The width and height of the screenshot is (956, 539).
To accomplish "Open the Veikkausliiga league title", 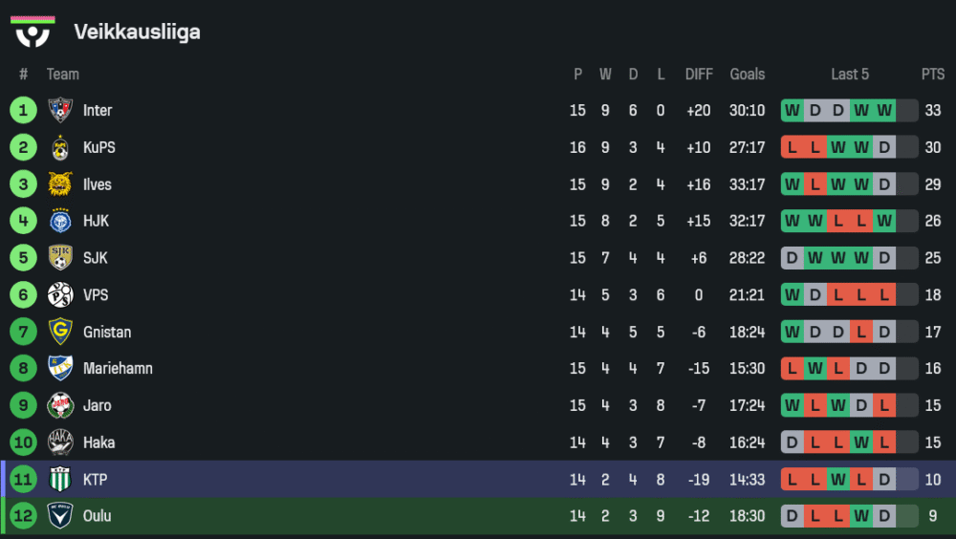I will pyautogui.click(x=137, y=32).
